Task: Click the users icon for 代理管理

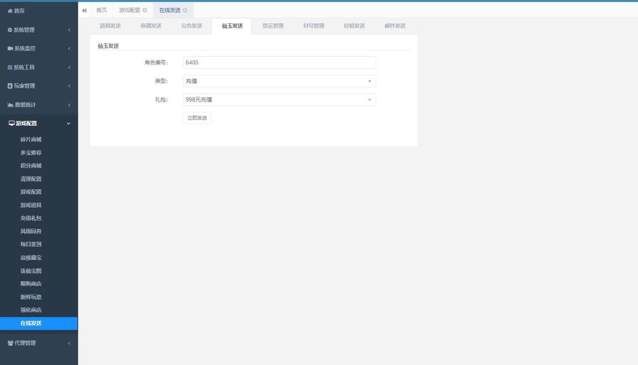Action: click(10, 343)
